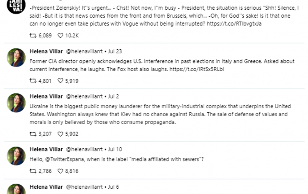Open the https://t.co/IRtSx5RLbI link

197,69
